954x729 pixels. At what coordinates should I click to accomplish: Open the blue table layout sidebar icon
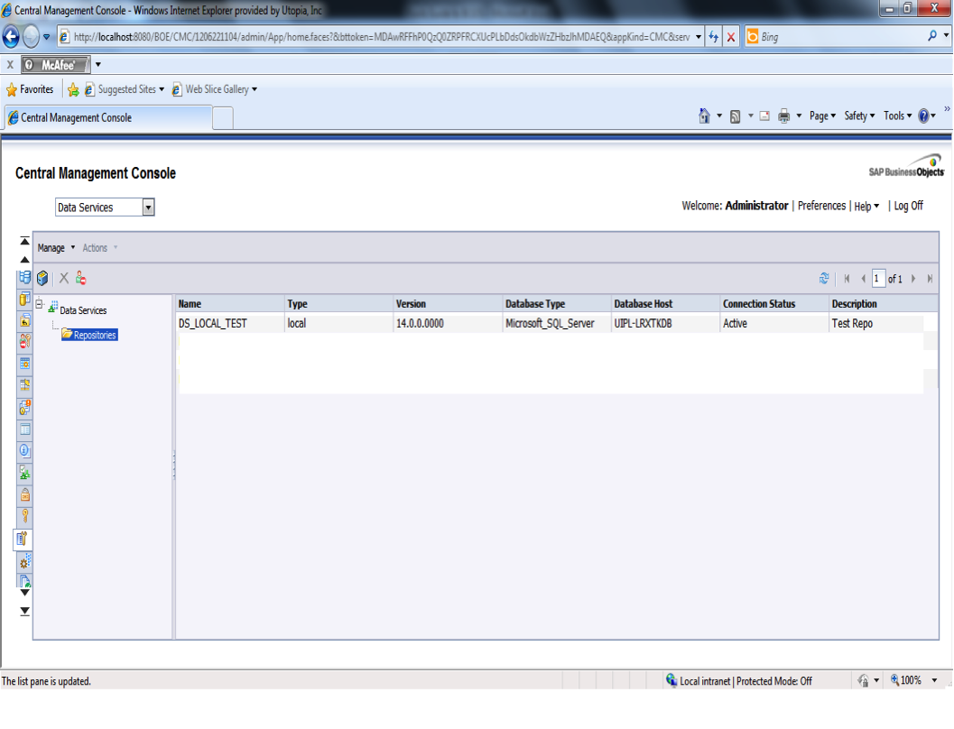(x=24, y=429)
